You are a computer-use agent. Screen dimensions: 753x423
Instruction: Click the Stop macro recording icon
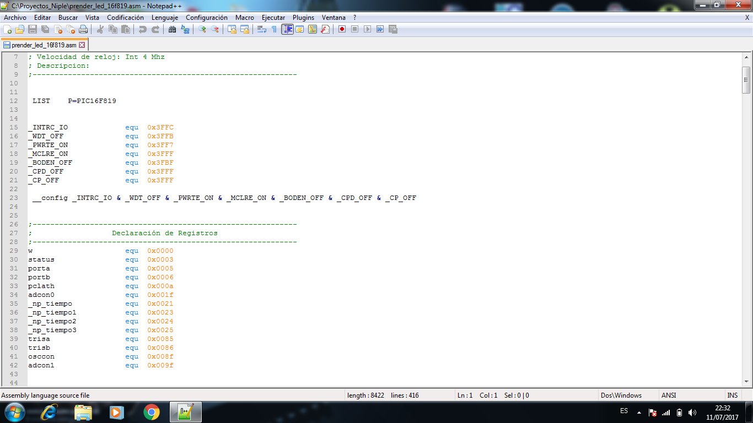[x=355, y=29]
